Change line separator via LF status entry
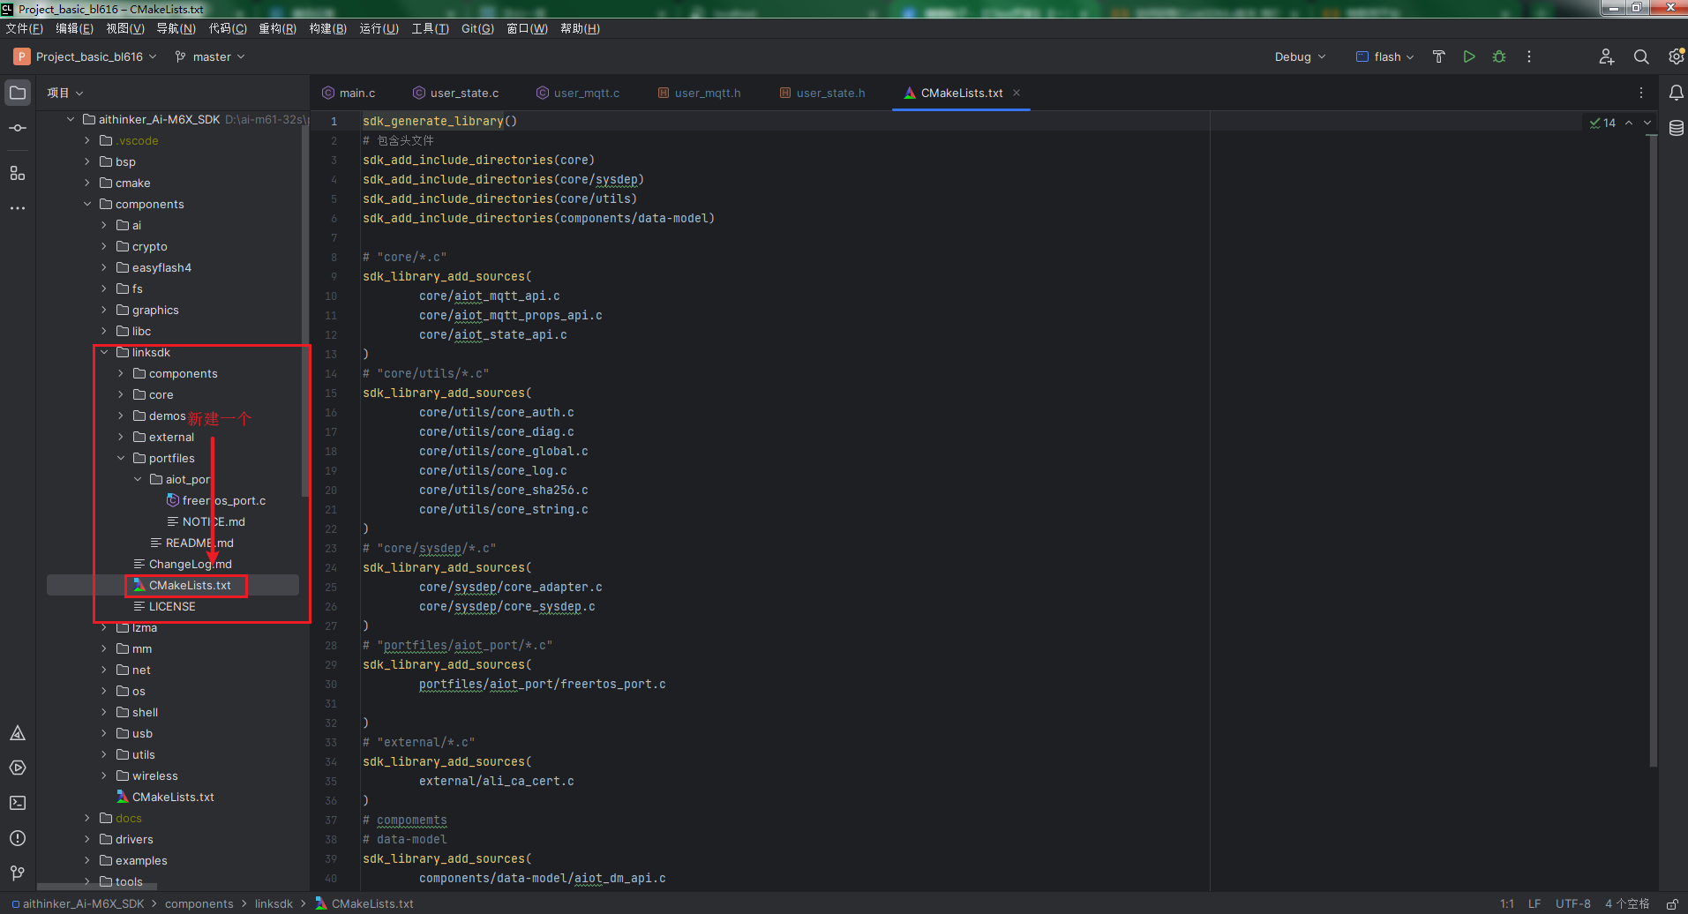This screenshot has width=1688, height=914. click(1534, 904)
